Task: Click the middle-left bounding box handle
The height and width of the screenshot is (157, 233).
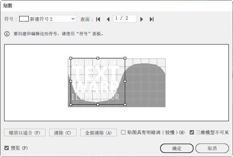Action: click(71, 81)
